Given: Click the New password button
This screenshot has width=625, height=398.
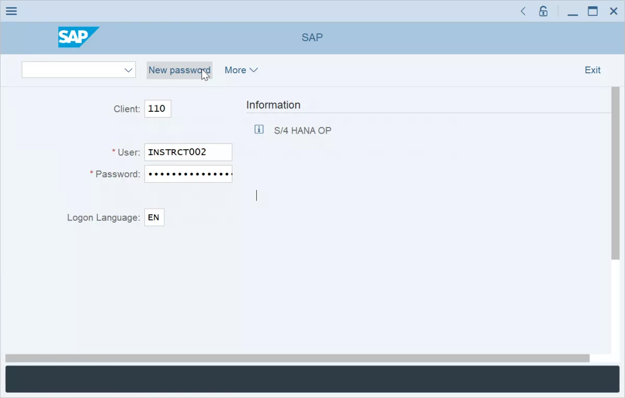Looking at the screenshot, I should 180,70.
